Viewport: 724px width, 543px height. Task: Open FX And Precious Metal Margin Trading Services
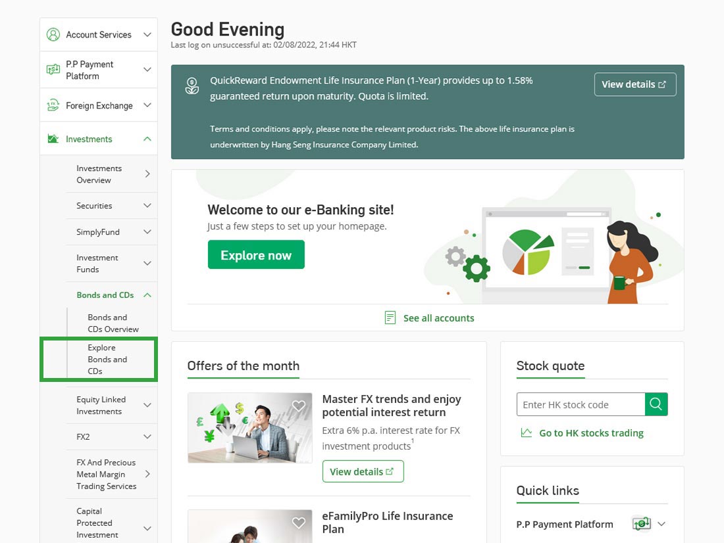pyautogui.click(x=106, y=474)
